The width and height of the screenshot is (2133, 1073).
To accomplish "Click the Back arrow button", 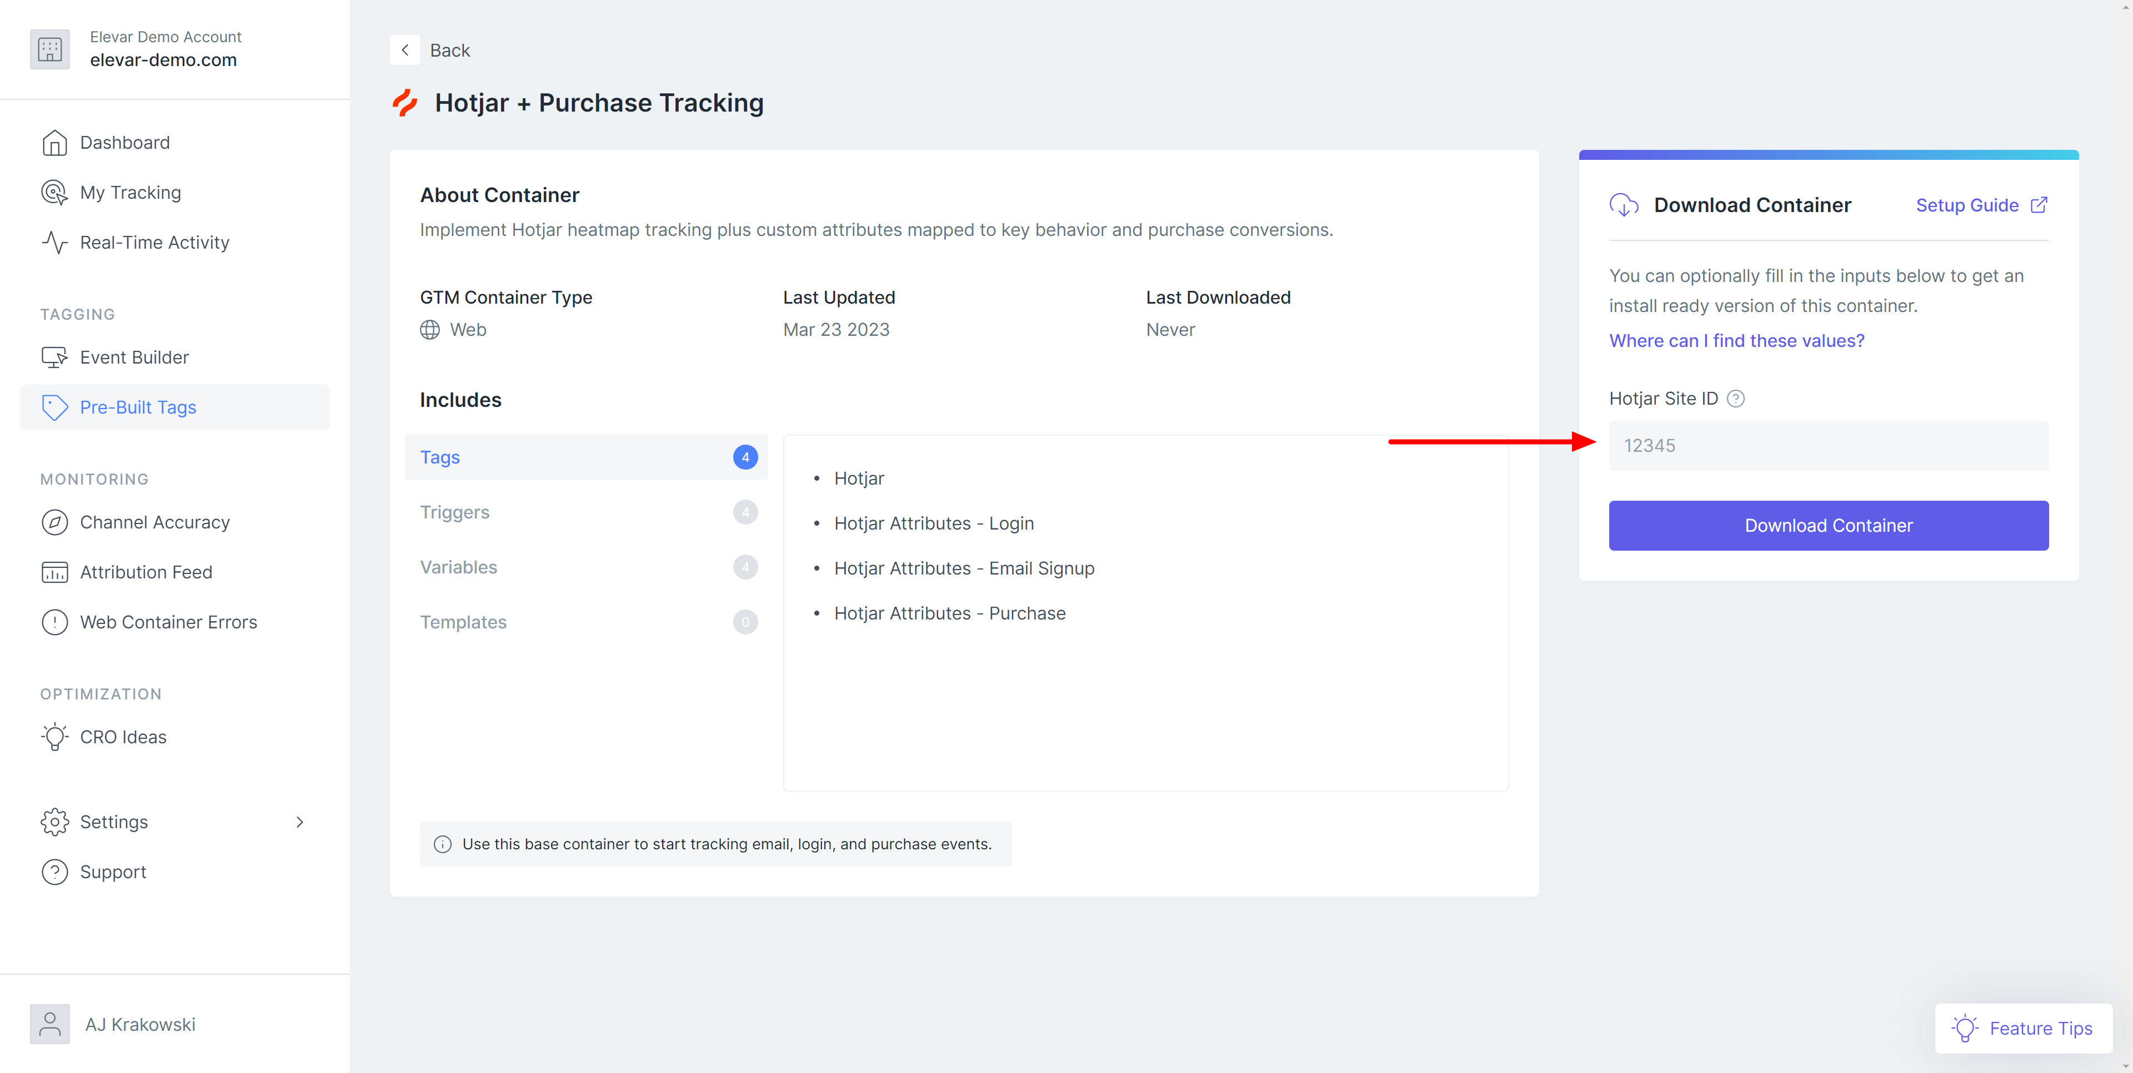I will pyautogui.click(x=404, y=51).
